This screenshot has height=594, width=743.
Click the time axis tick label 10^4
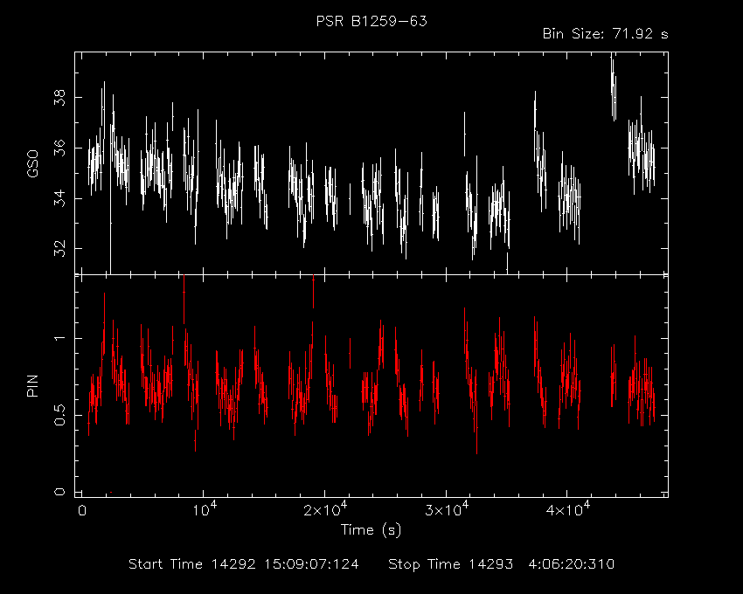point(204,509)
